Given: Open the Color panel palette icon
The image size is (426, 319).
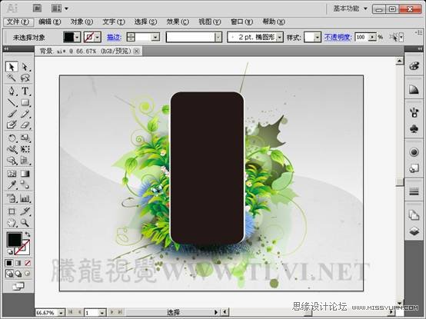Looking at the screenshot, I should 414,66.
